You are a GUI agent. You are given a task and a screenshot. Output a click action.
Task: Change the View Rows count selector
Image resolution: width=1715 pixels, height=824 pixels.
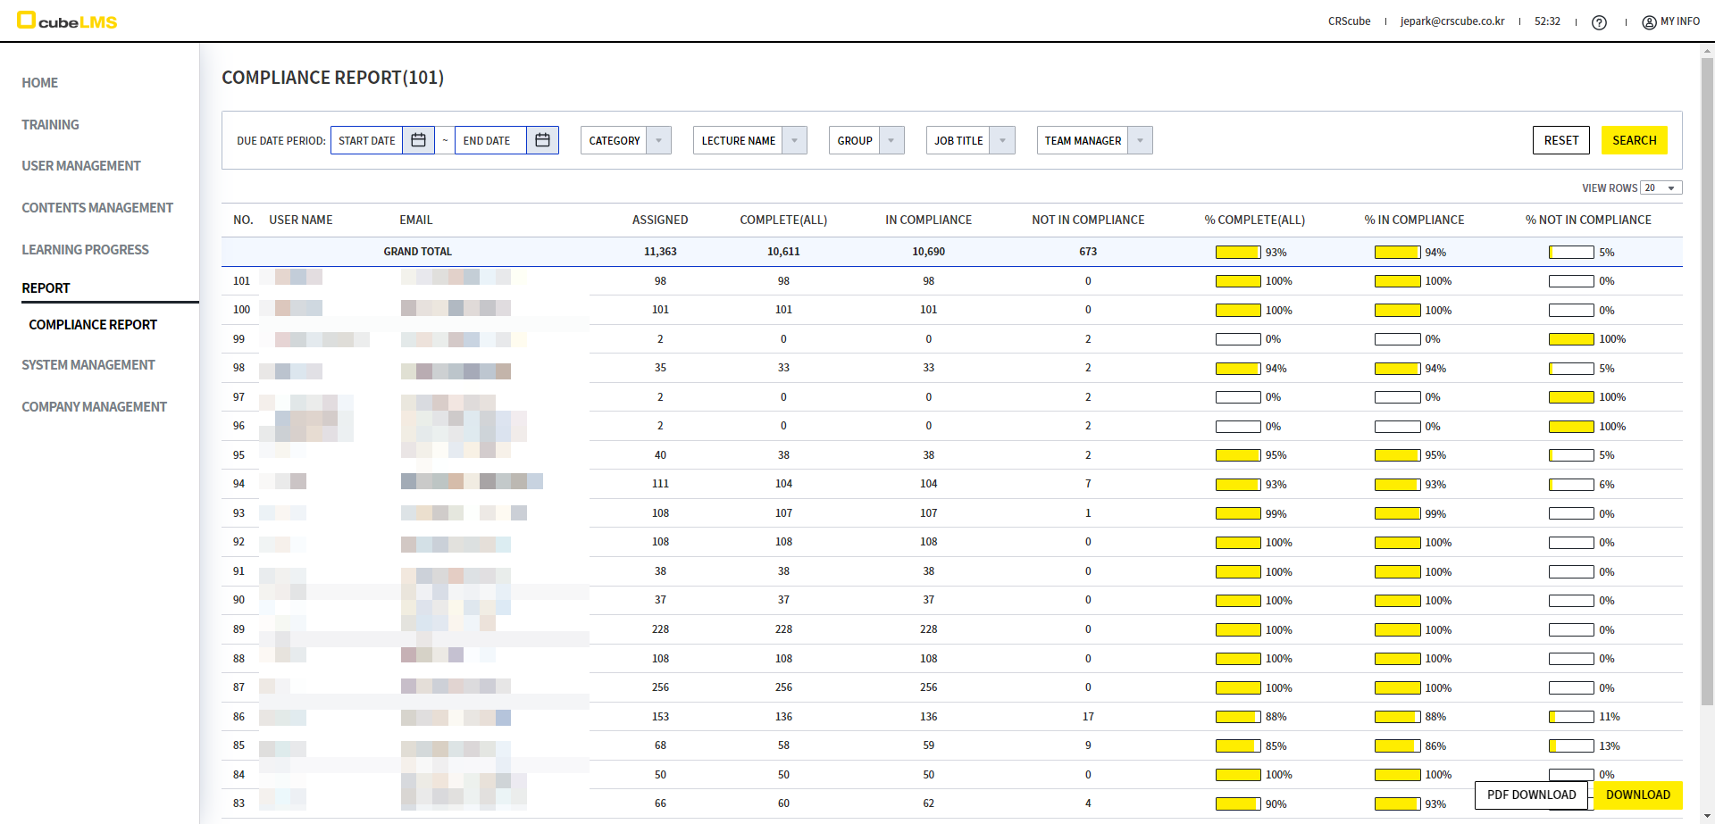[1661, 187]
